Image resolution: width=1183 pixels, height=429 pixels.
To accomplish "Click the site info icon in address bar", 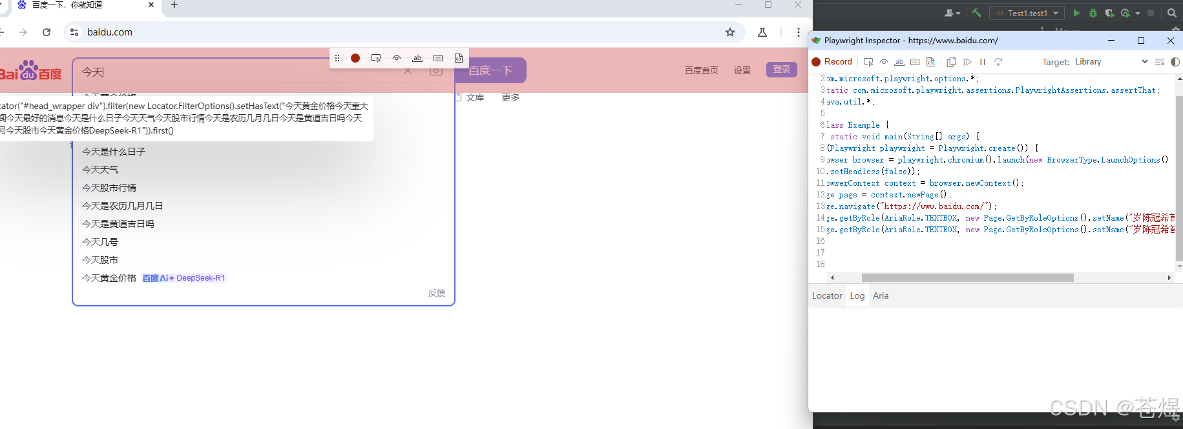I will [74, 32].
